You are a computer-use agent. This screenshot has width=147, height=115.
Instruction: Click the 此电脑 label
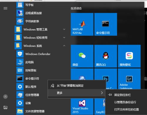[x=29, y=62]
